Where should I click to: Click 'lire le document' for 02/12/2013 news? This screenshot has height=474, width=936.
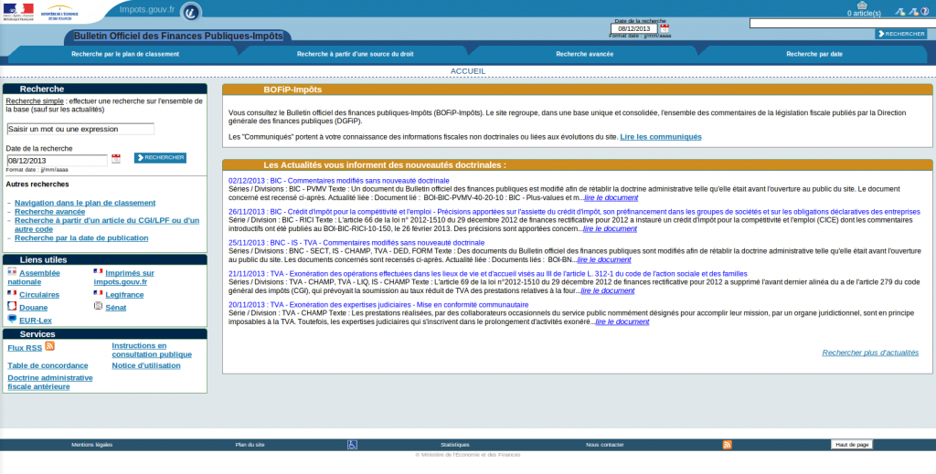612,198
